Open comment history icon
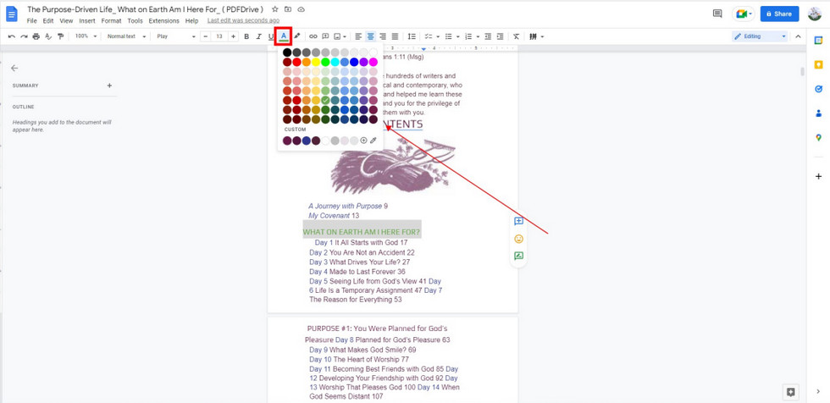 tap(717, 14)
